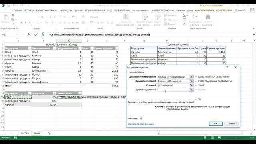256x144 pixels.
Task: Select the 947,5 total cell
Action: pyautogui.click(x=106, y=86)
